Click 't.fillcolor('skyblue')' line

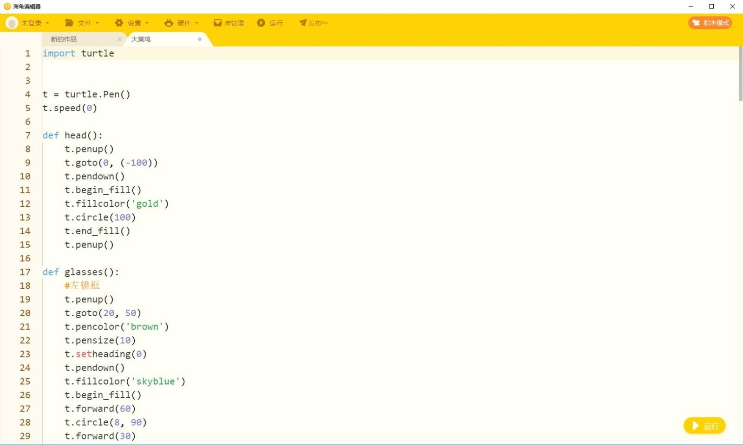(125, 381)
